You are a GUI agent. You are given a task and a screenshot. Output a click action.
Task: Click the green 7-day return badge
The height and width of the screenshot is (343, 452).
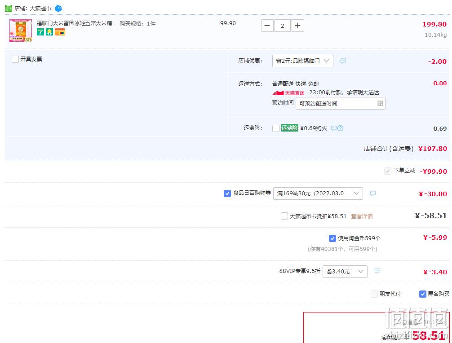pyautogui.click(x=40, y=32)
